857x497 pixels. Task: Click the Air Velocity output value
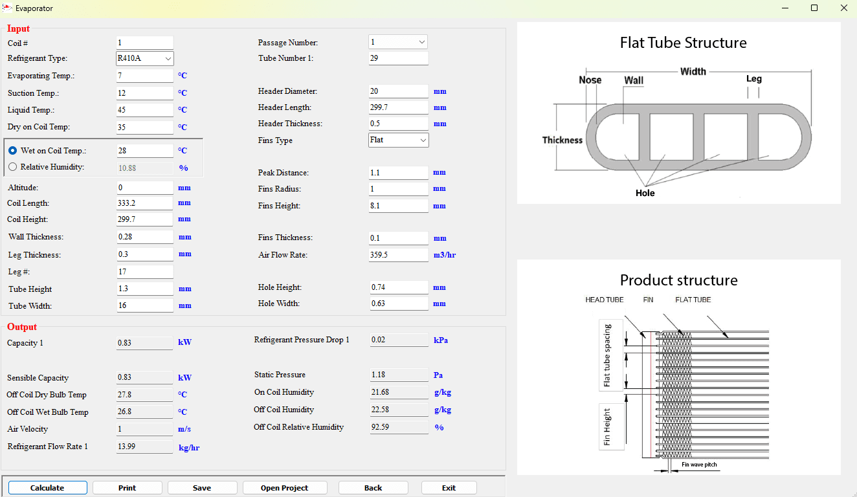coord(145,429)
